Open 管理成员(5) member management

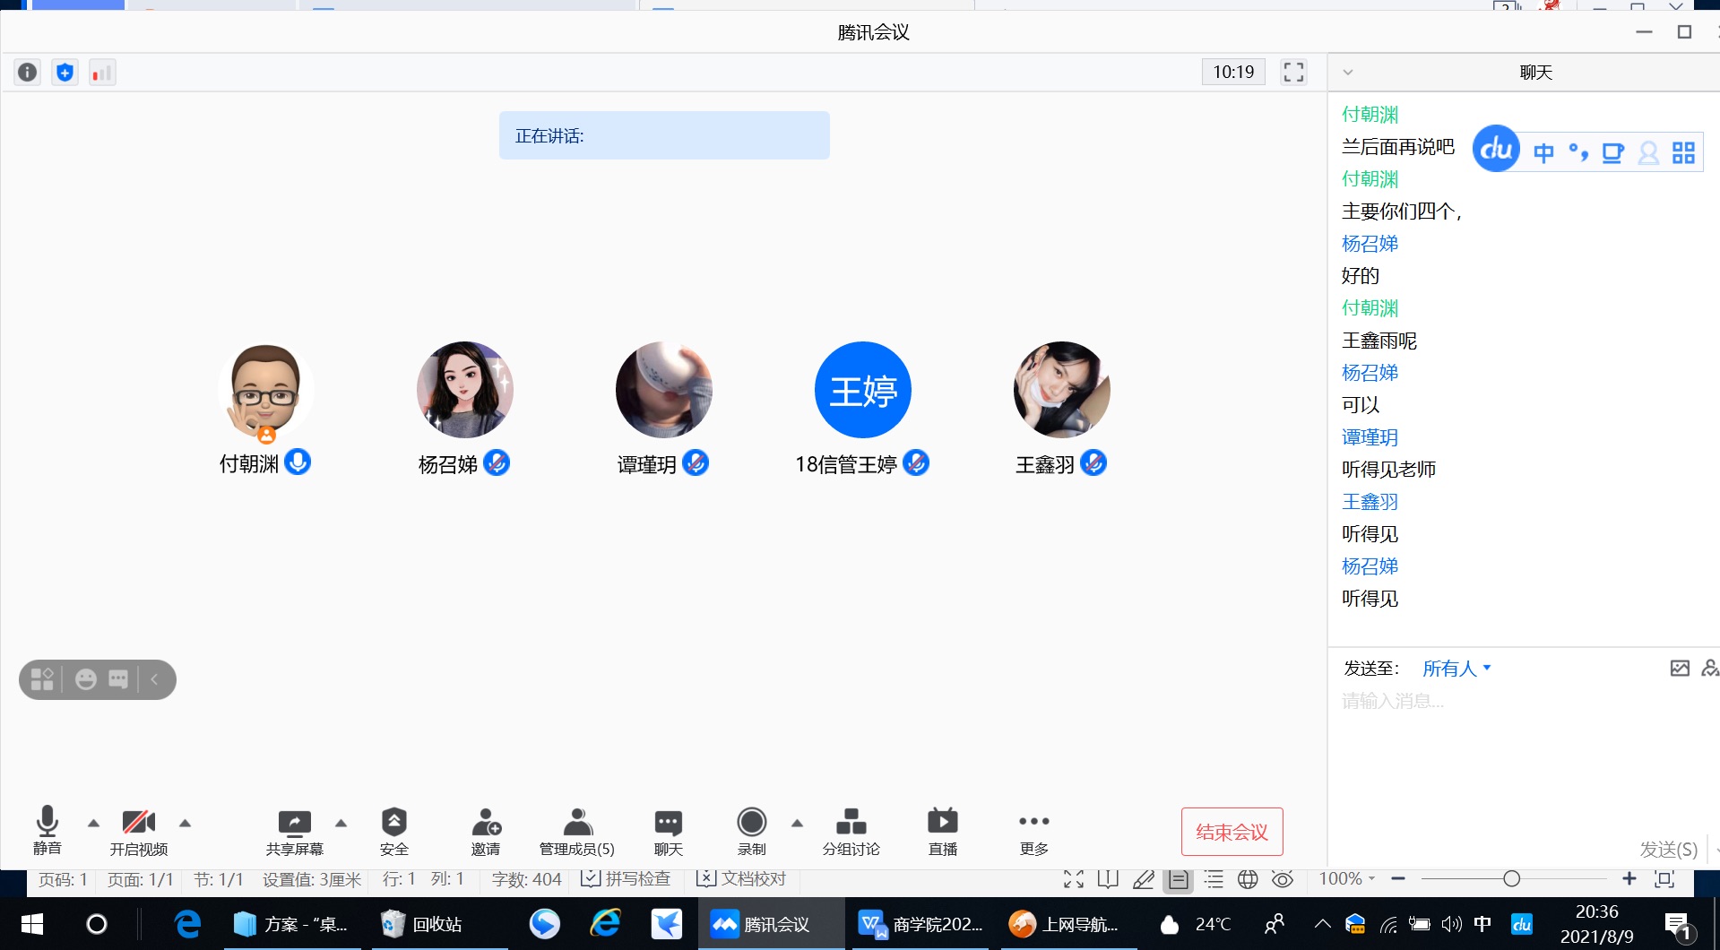(577, 830)
